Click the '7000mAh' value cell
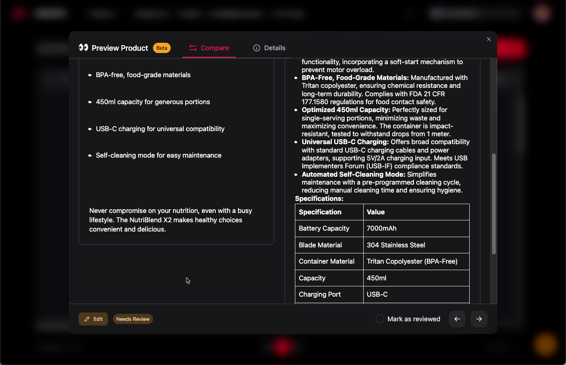The width and height of the screenshot is (566, 365). (x=416, y=228)
